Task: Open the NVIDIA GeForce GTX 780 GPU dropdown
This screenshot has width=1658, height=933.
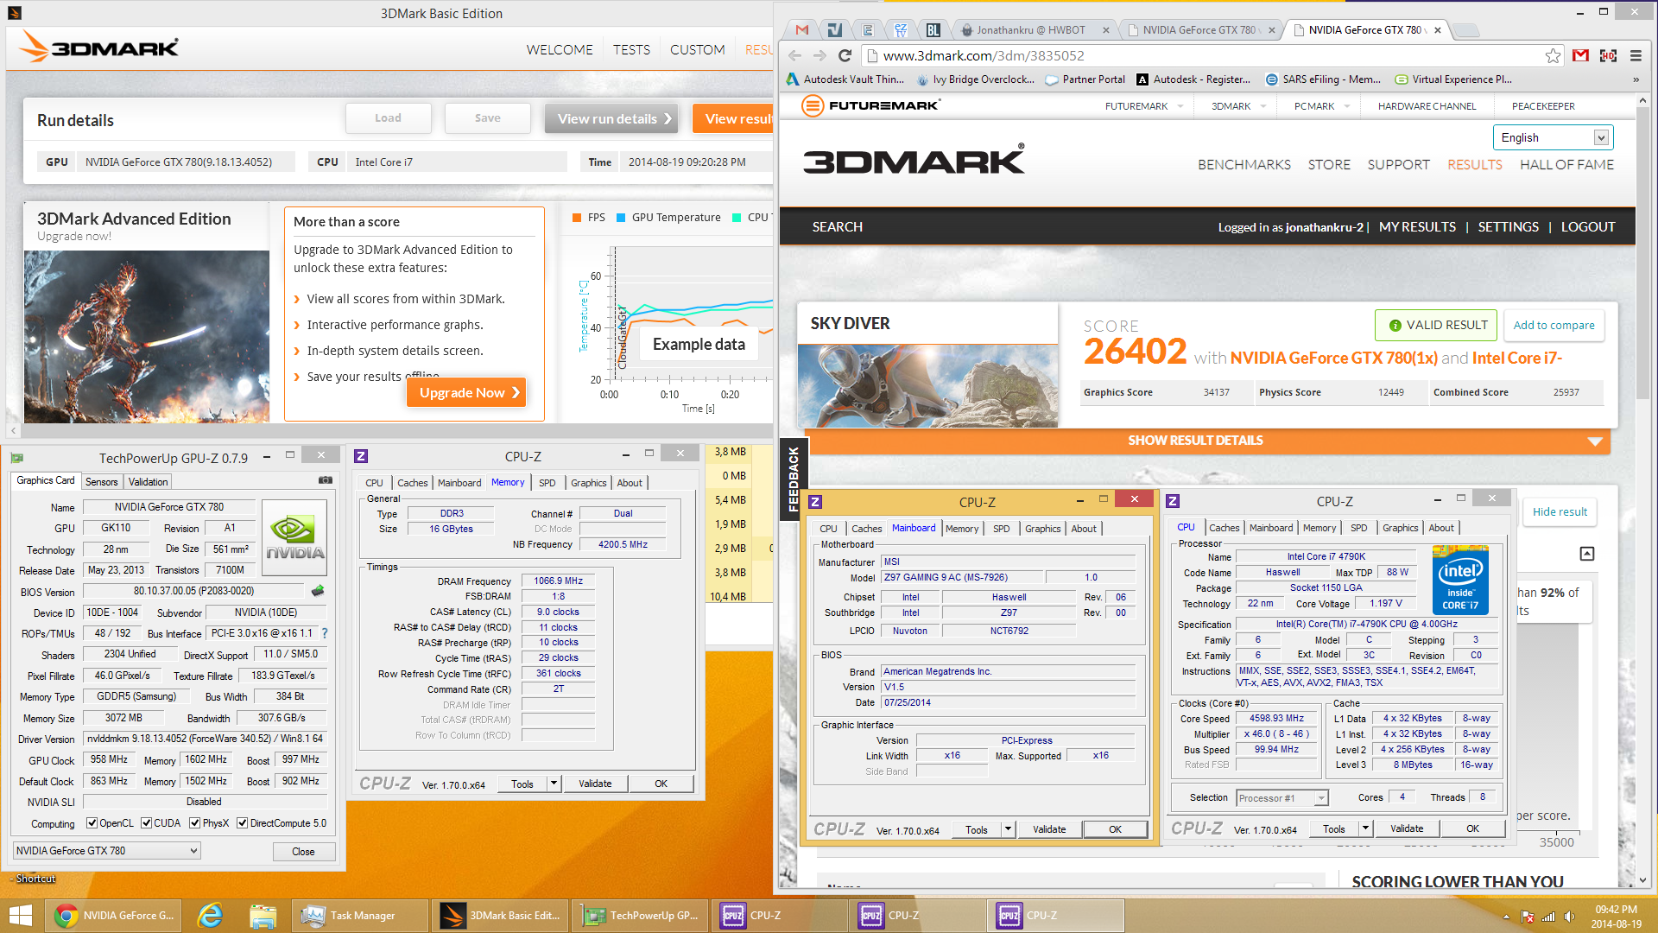Action: [107, 851]
